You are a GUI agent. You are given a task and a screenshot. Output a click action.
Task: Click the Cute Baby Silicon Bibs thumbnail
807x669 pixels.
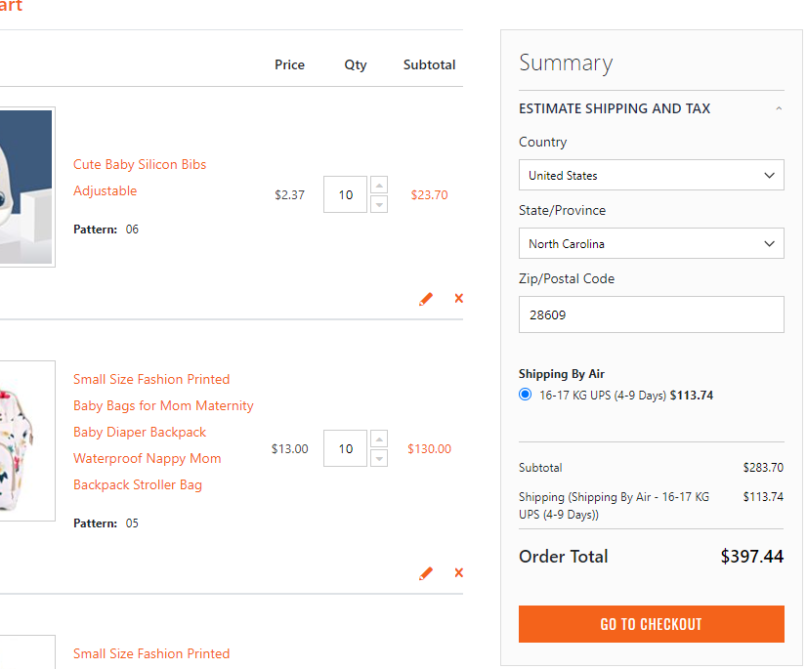tap(24, 186)
